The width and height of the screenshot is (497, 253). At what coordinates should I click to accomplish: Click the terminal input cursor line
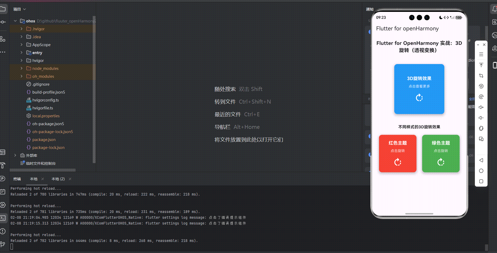point(12,247)
